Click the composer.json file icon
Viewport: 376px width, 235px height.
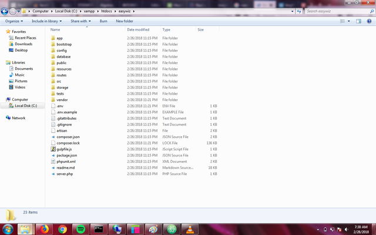pos(53,137)
